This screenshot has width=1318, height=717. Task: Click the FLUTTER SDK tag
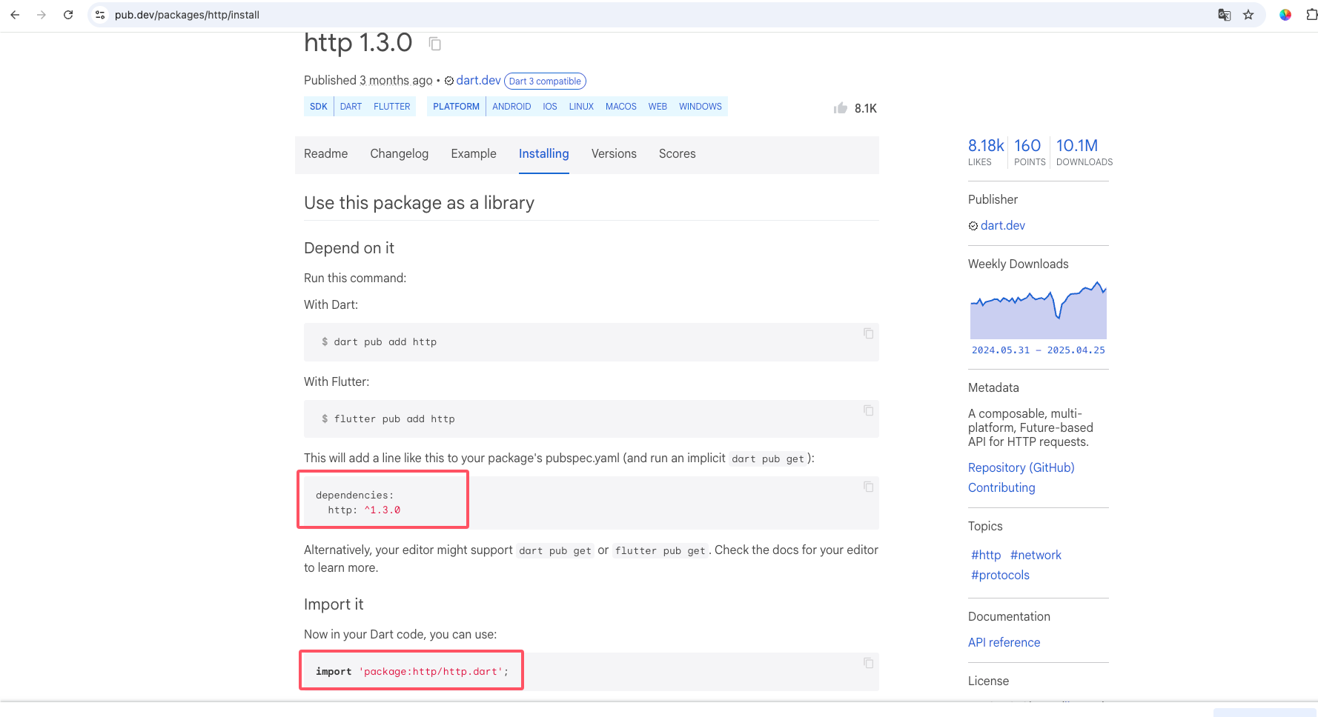[391, 107]
